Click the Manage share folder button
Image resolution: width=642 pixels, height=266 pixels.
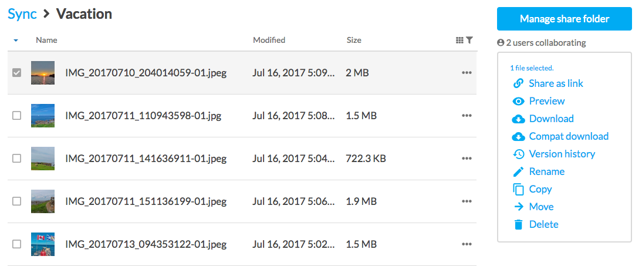tap(564, 19)
